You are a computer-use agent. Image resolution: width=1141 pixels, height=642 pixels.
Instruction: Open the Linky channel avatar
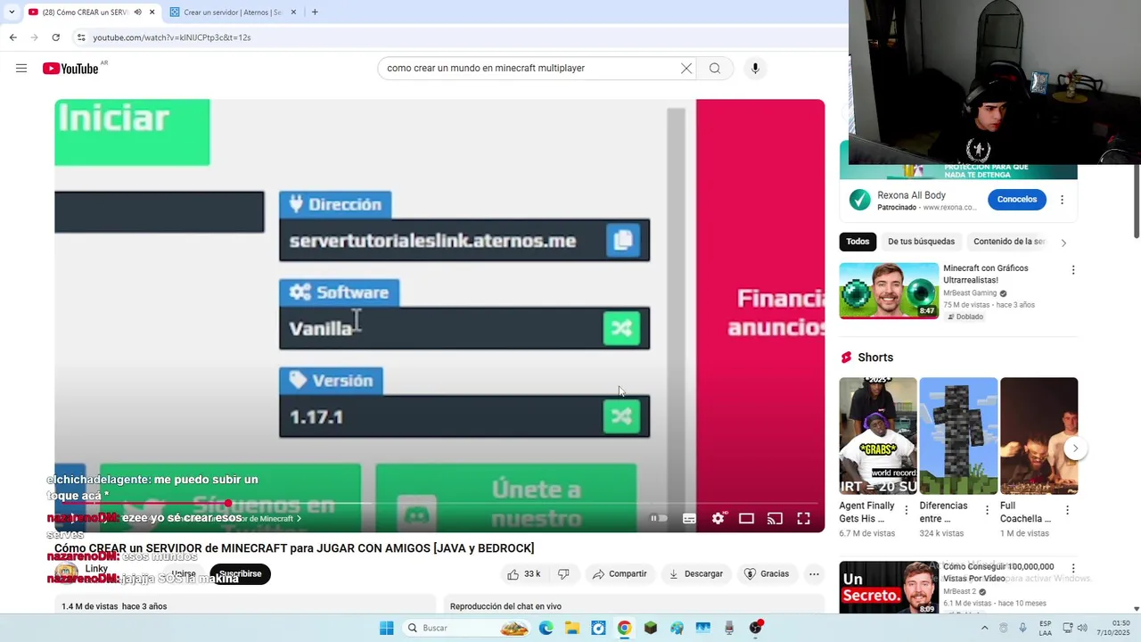coord(66,573)
